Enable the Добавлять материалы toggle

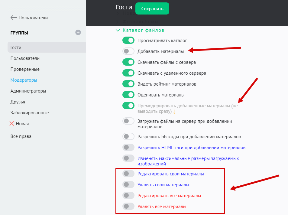[128, 51]
